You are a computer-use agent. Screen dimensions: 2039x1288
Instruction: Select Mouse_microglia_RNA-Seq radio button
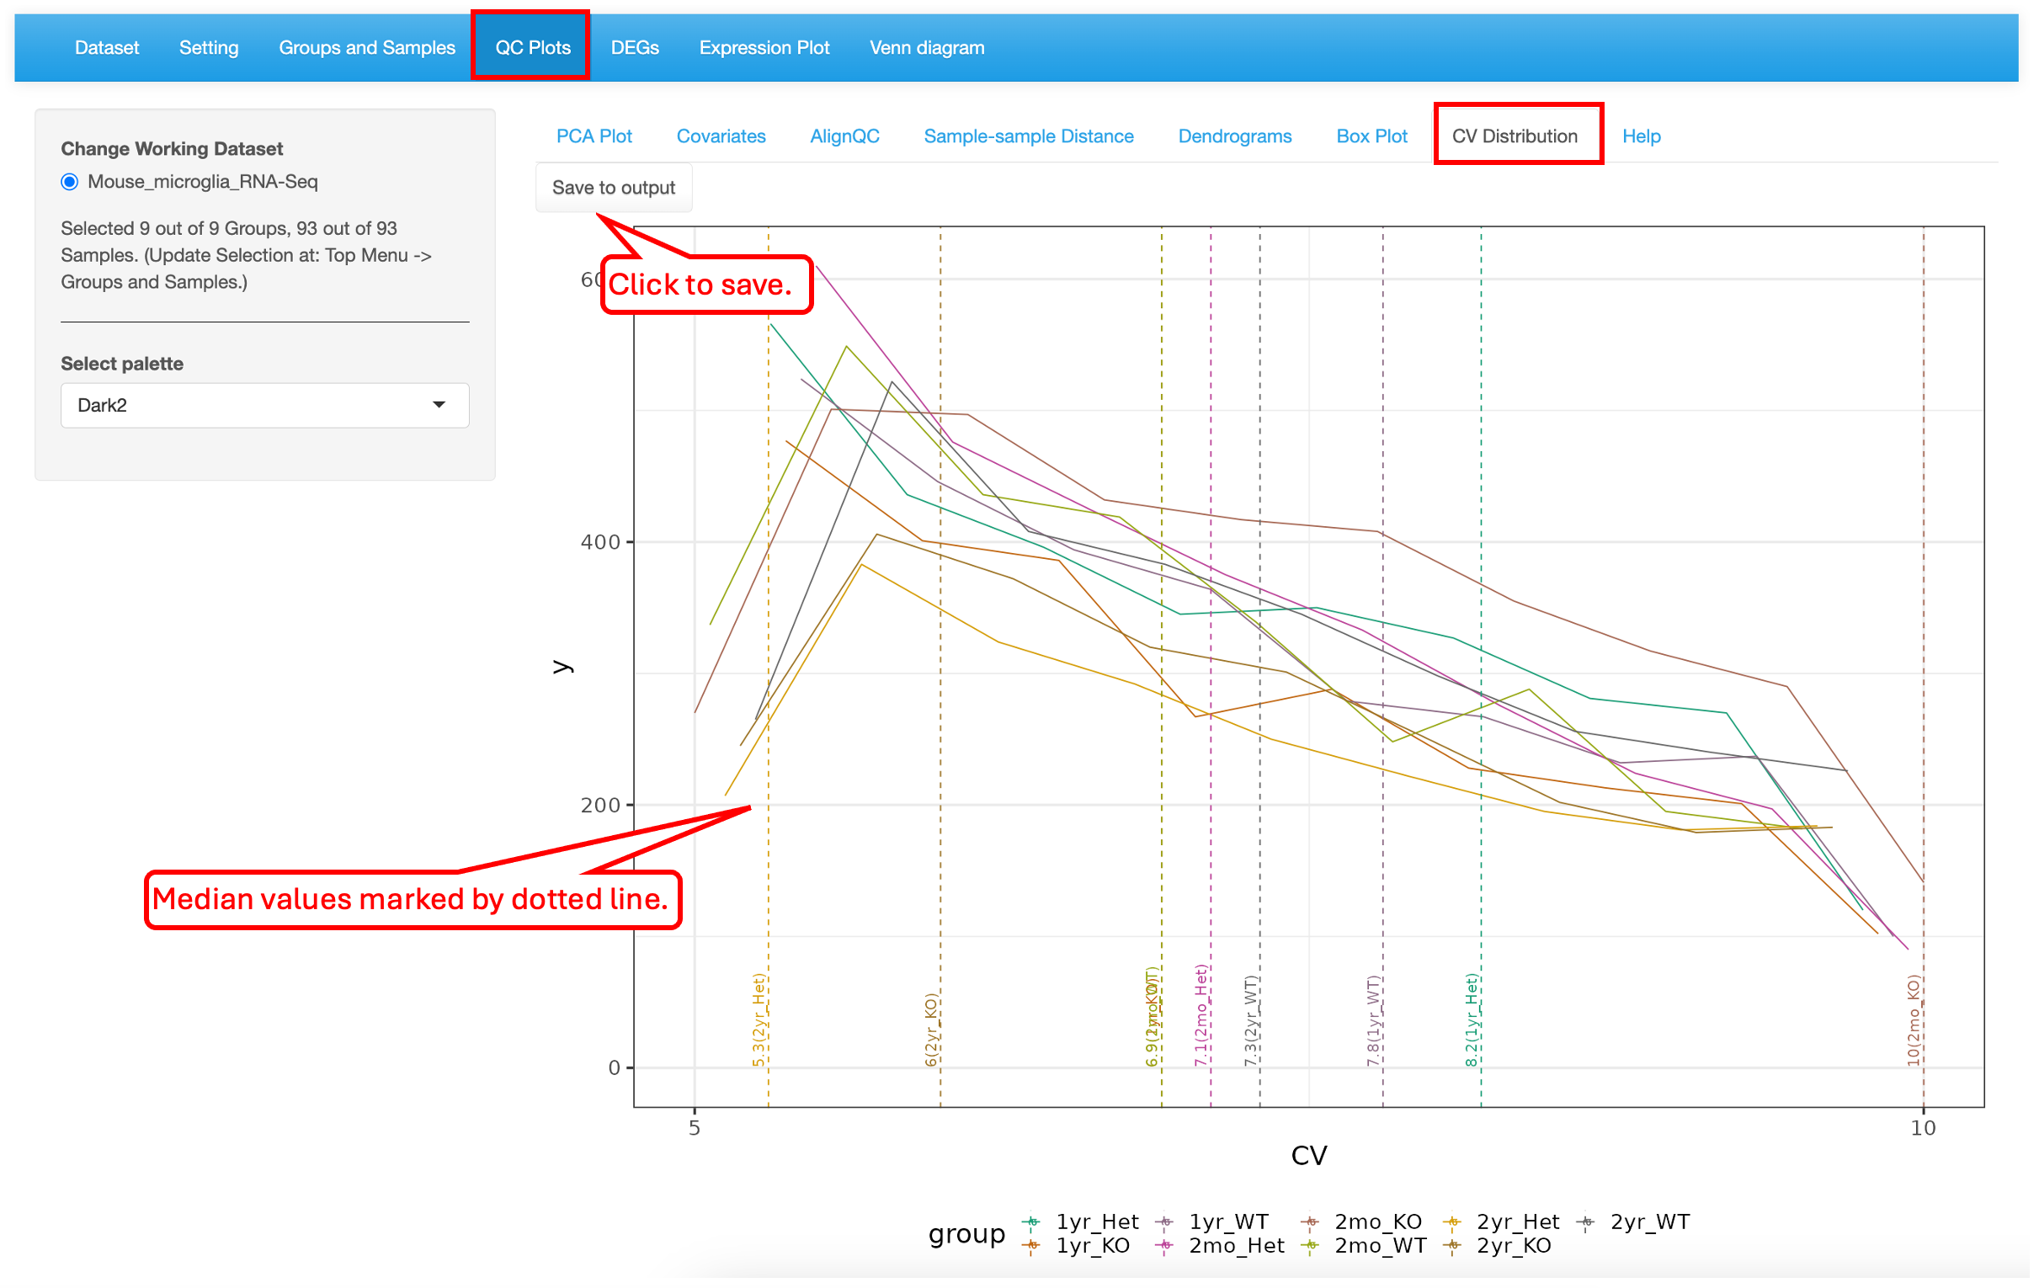(69, 182)
